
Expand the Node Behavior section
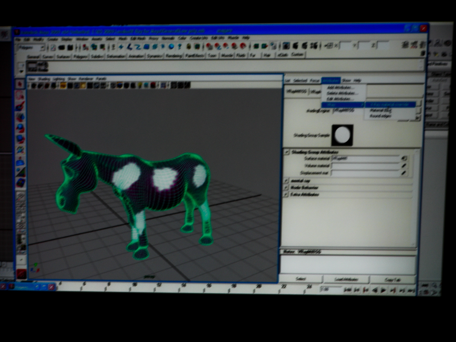pyautogui.click(x=286, y=188)
